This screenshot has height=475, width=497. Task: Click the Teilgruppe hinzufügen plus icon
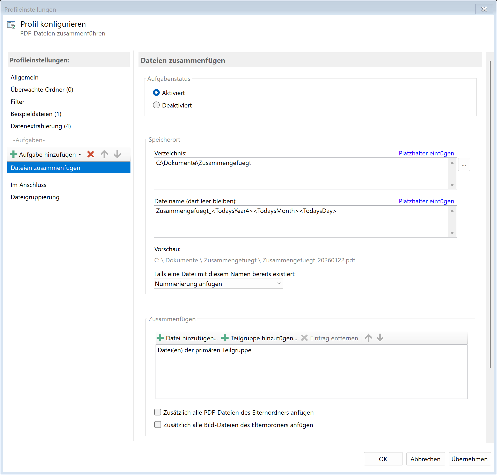225,338
